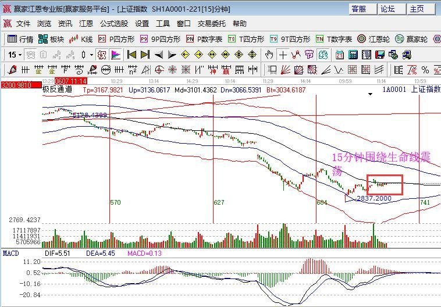Click the 论坛 button

391,9
